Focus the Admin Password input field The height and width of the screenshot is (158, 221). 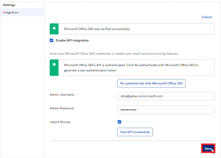166,110
